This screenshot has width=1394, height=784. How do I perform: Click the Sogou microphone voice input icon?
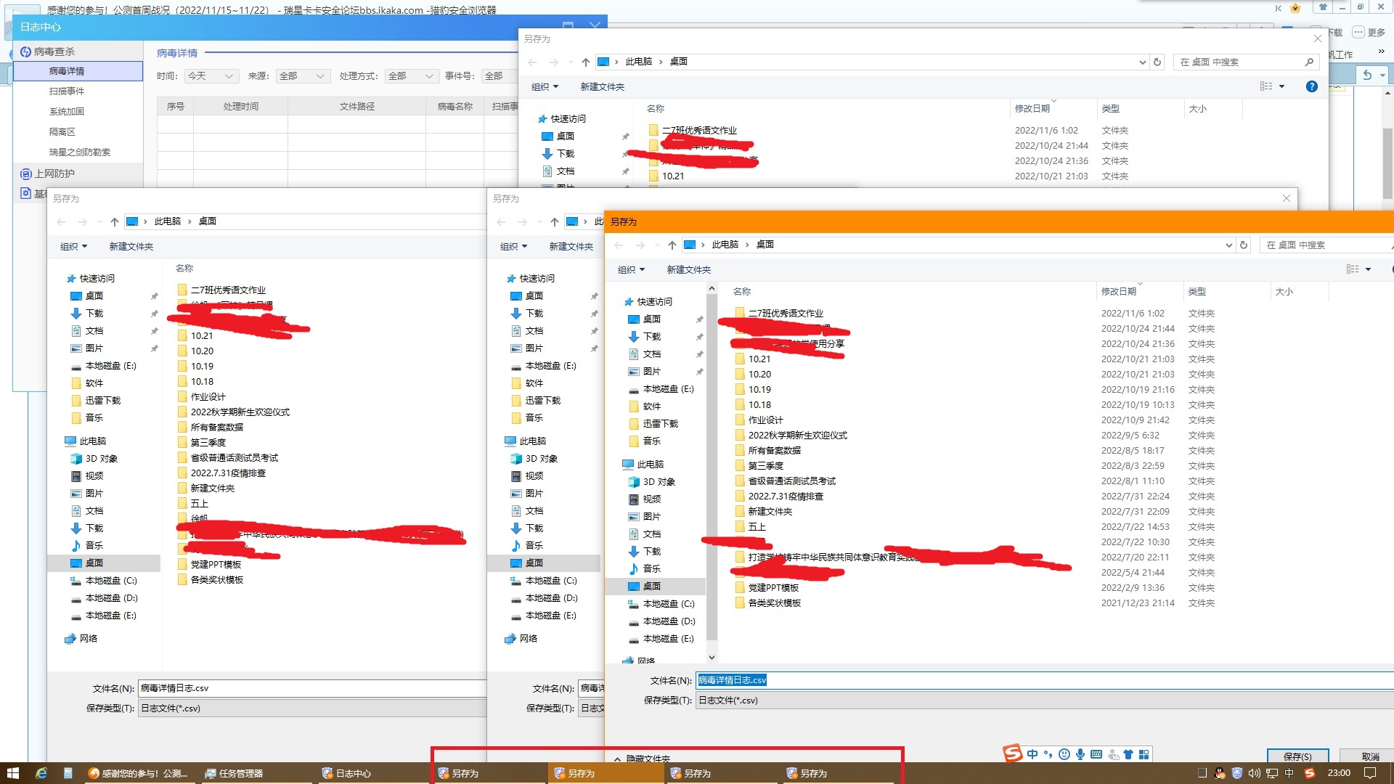click(x=1080, y=754)
